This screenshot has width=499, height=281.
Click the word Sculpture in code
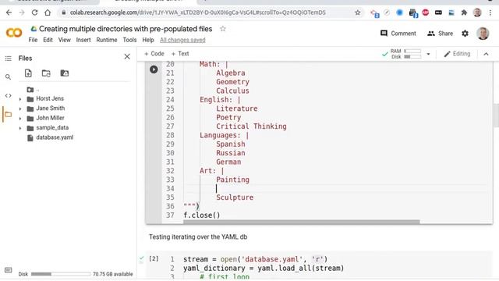point(235,197)
